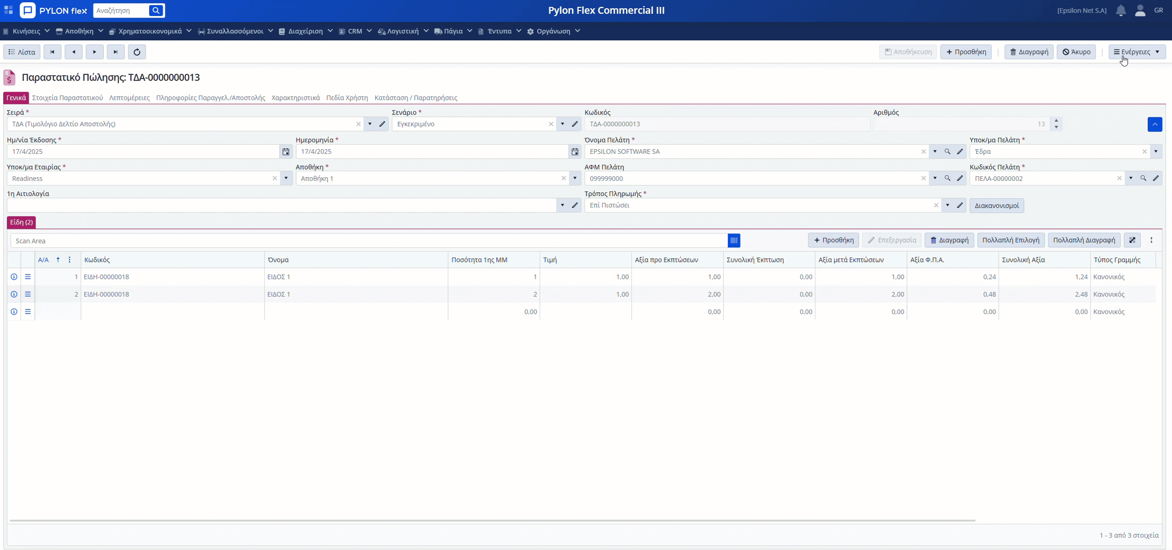1172x550 pixels.
Task: Sort grid by the A/A column
Action: [43, 260]
